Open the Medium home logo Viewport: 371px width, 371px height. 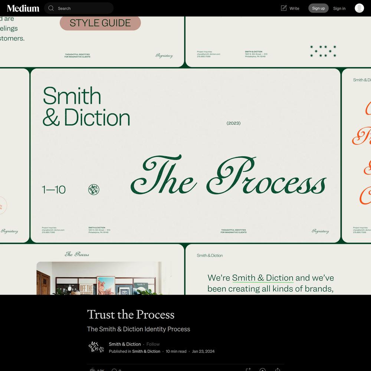23,8
